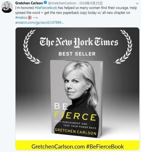Viewport: 141px width, 152px height.
Task: Click The New York Times logo in image
Action: (x=79, y=42)
